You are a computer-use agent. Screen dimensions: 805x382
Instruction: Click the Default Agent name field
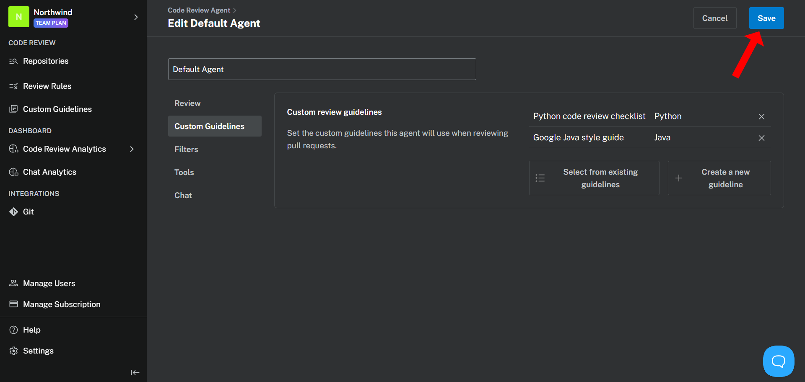click(322, 69)
